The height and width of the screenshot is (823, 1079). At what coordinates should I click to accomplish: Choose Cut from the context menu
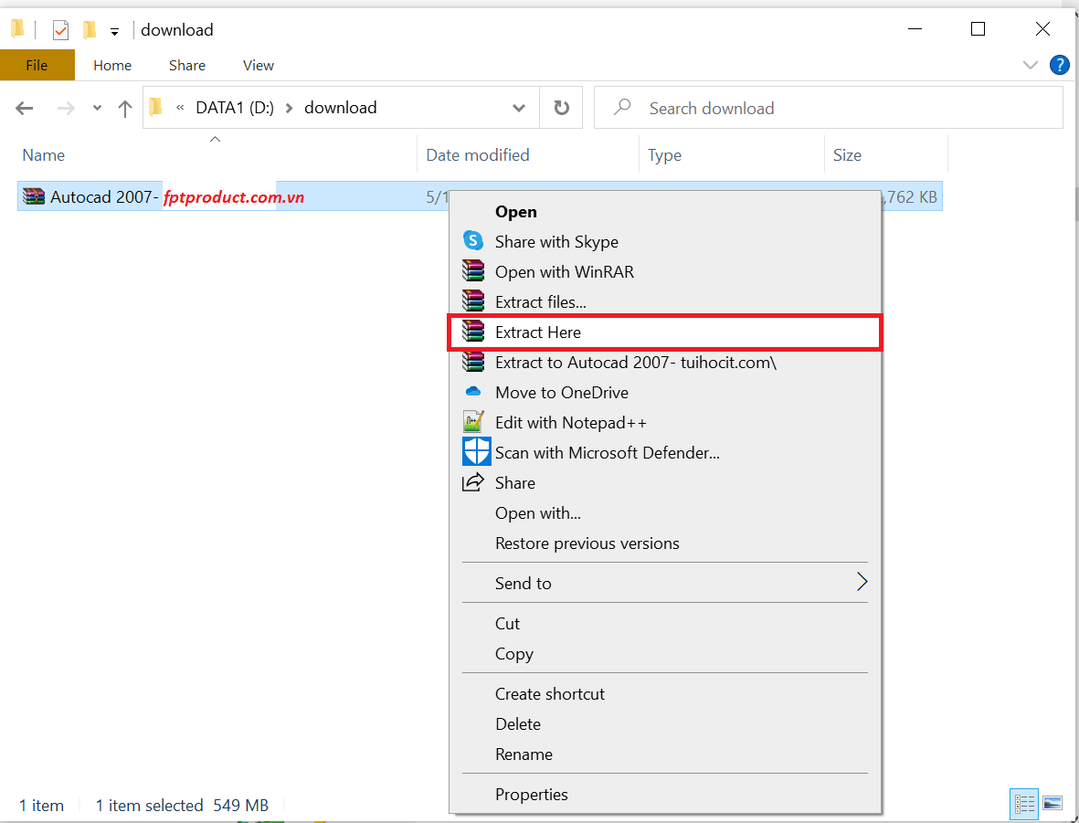tap(665, 624)
